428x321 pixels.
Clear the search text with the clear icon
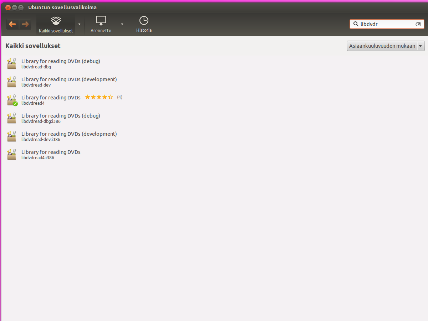418,24
